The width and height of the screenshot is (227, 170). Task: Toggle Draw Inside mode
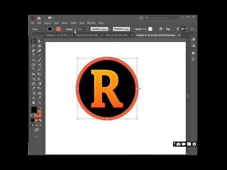[x=40, y=125]
